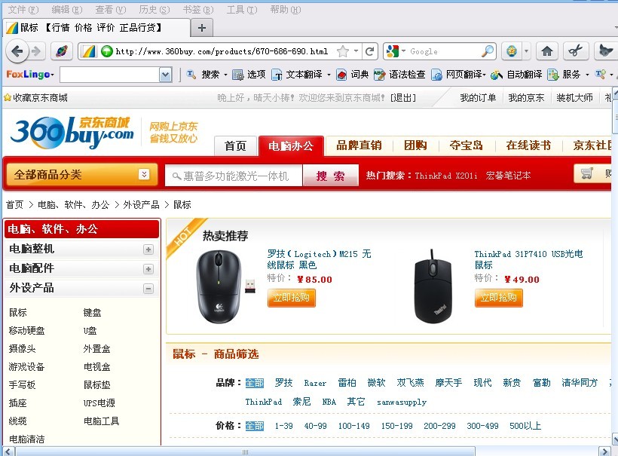Select 全部 in the 价格 filter
This screenshot has height=456, width=618.
[x=255, y=426]
